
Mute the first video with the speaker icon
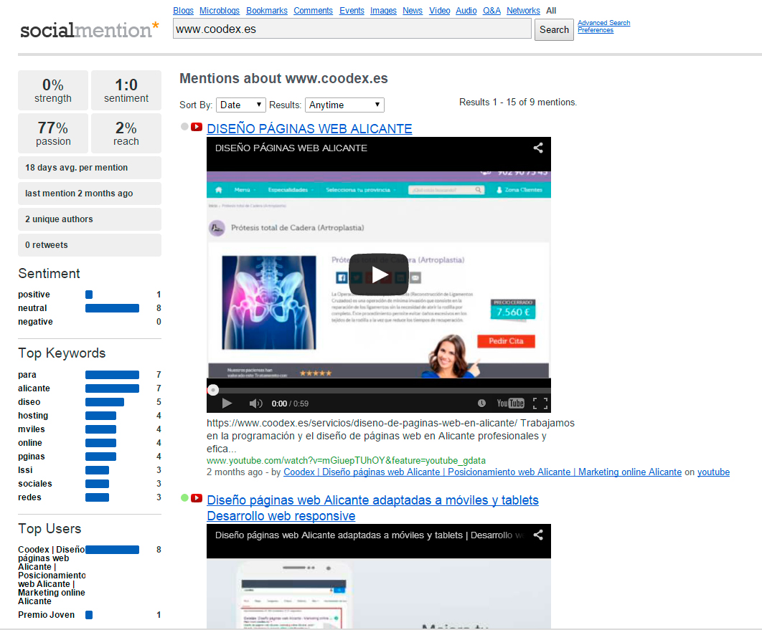[255, 404]
